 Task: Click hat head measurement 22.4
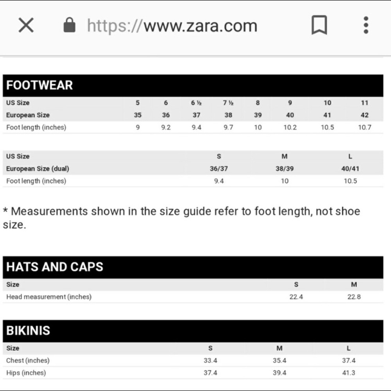point(296,297)
